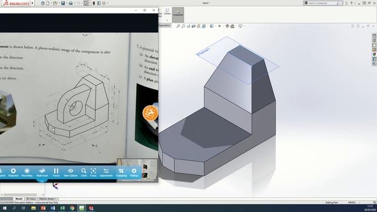Open View Options eye in the camera toolbar
The height and width of the screenshot is (212, 377).
coord(71,173)
